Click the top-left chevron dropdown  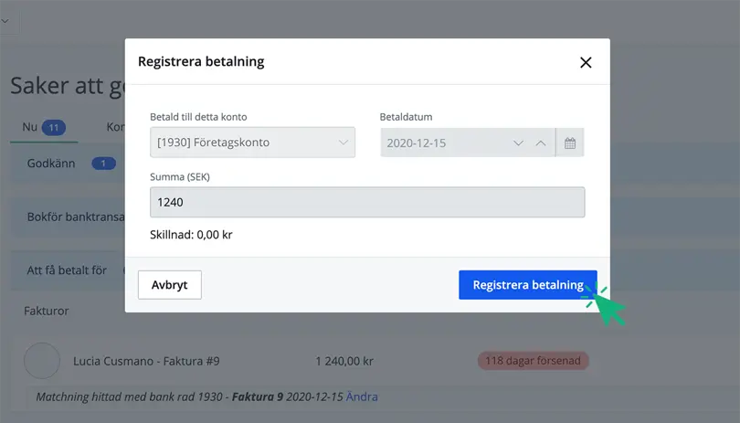[x=5, y=21]
